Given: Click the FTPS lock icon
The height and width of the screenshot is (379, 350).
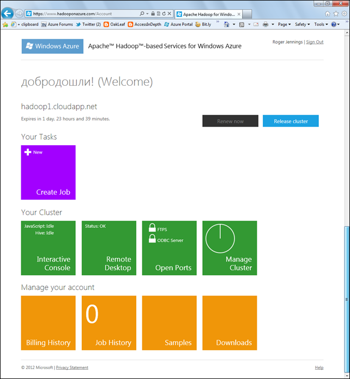Looking at the screenshot, I should pyautogui.click(x=152, y=228).
